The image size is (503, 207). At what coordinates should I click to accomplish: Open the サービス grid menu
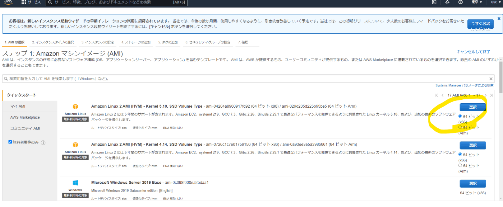[31, 2]
